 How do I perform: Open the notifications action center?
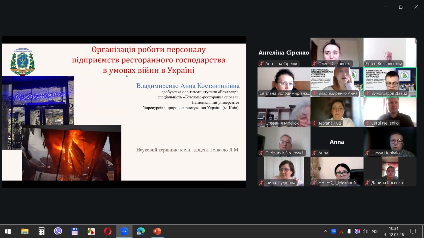(413, 231)
